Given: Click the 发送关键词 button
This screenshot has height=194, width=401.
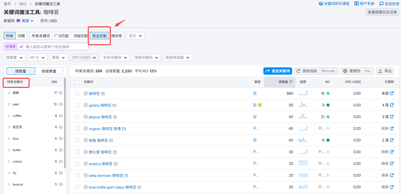Looking at the screenshot, I should click(x=278, y=71).
